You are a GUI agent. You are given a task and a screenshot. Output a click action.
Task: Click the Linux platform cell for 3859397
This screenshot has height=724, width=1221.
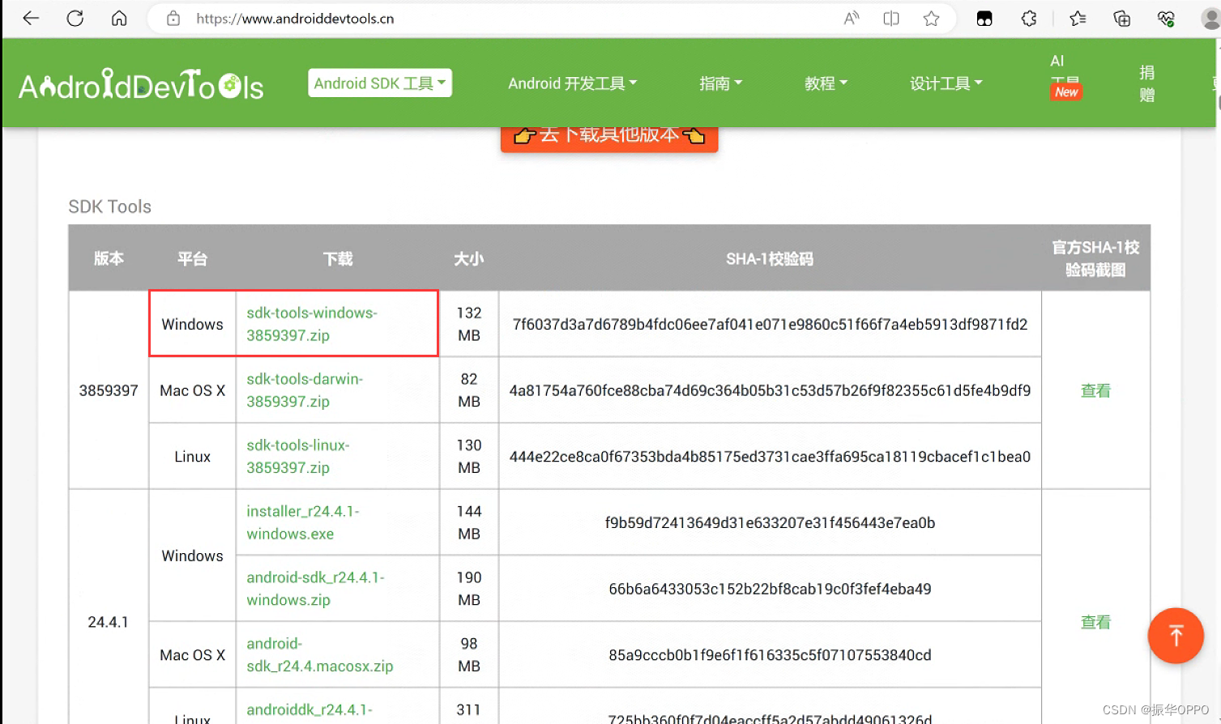coord(193,457)
